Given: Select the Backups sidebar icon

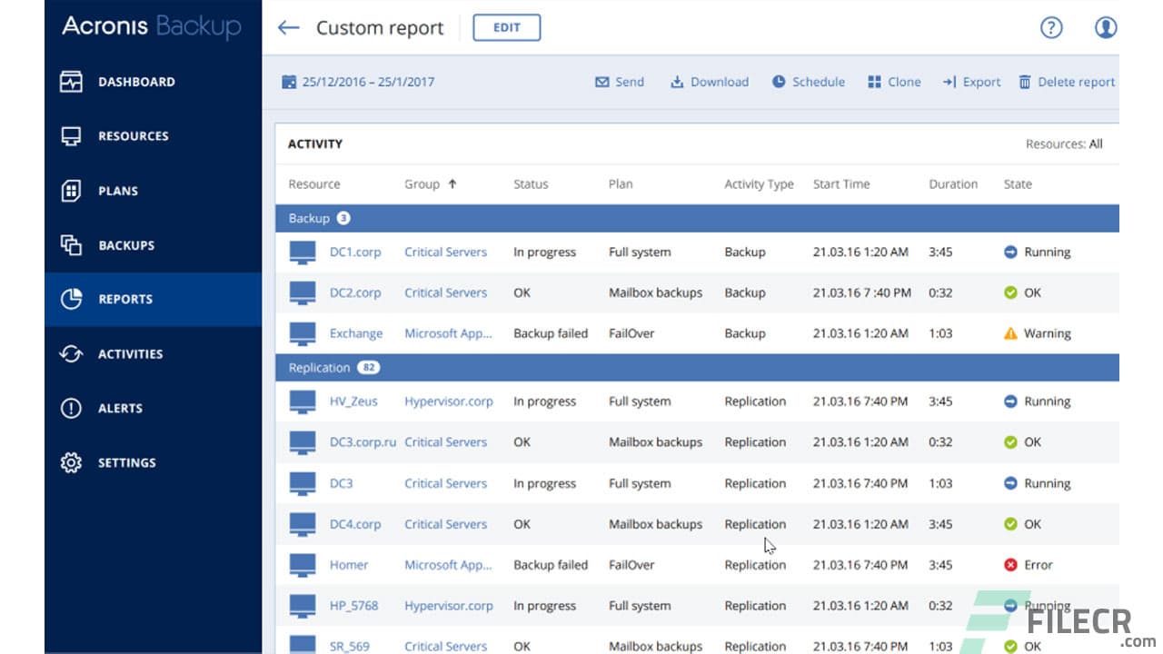Looking at the screenshot, I should (126, 245).
